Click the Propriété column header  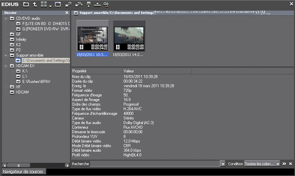pos(97,71)
